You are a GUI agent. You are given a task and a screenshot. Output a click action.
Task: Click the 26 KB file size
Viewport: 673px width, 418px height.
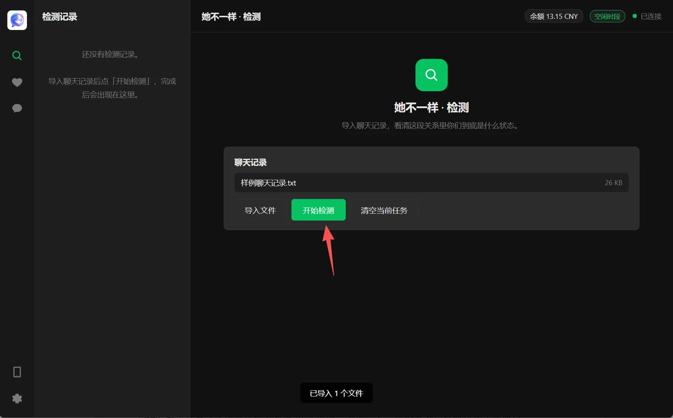pos(613,183)
